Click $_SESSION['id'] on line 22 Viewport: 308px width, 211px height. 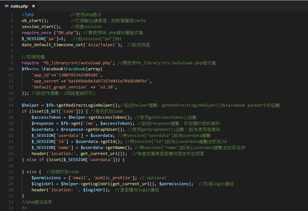[x=50, y=142]
